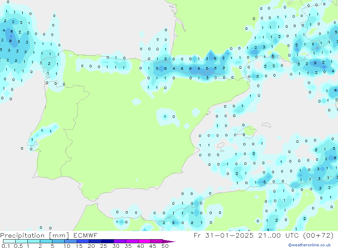Pick the 10–15 mm blue legend swatch

coord(71,241)
